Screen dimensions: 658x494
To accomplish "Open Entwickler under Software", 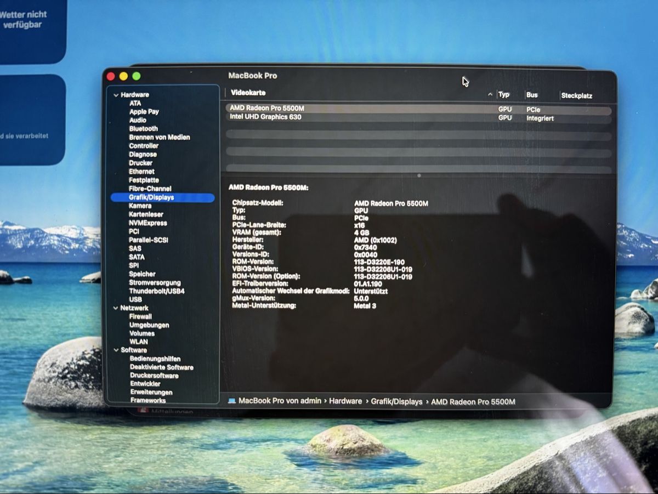I will (x=145, y=384).
